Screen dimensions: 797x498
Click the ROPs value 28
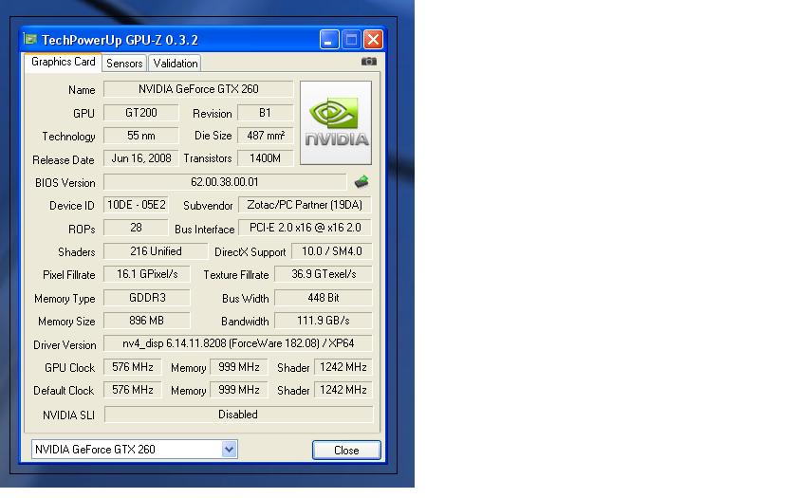[x=136, y=228]
